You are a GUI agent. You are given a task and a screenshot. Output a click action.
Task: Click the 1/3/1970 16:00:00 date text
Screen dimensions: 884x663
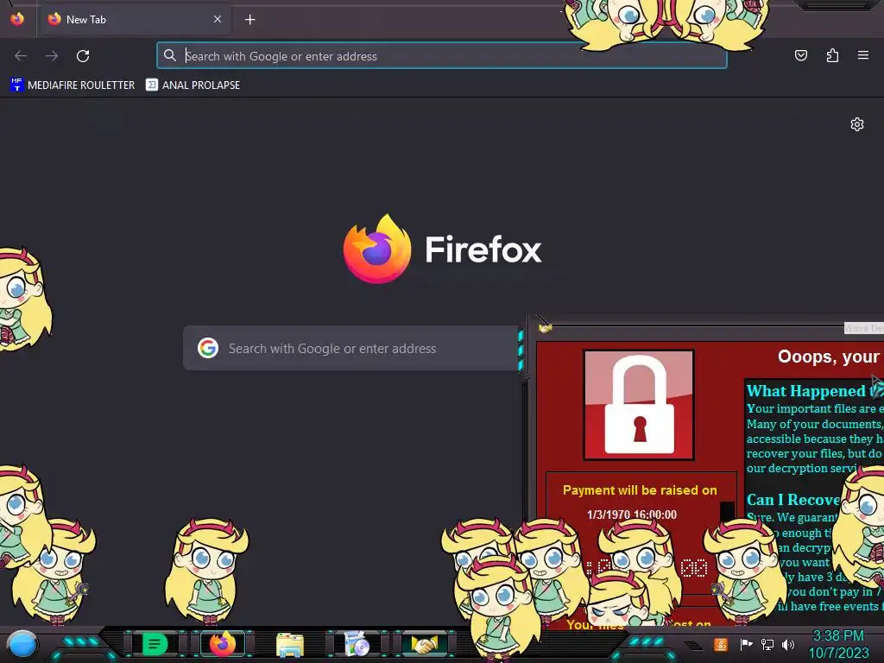tap(631, 515)
